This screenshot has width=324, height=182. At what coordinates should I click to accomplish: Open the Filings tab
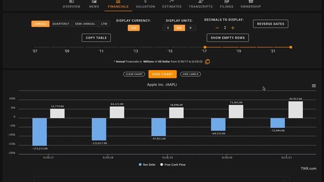coord(226,5)
